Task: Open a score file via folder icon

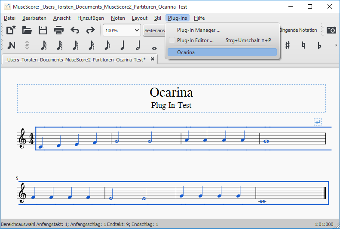Action: (27, 30)
